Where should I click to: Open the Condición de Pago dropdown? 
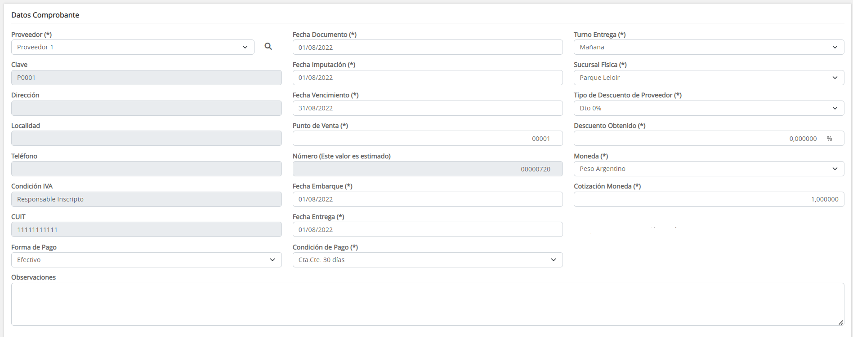tap(427, 260)
